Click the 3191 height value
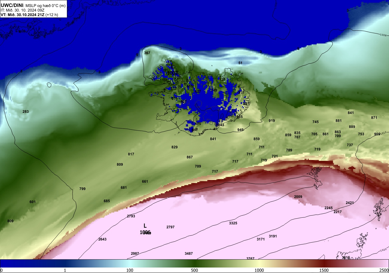 click(273, 236)
